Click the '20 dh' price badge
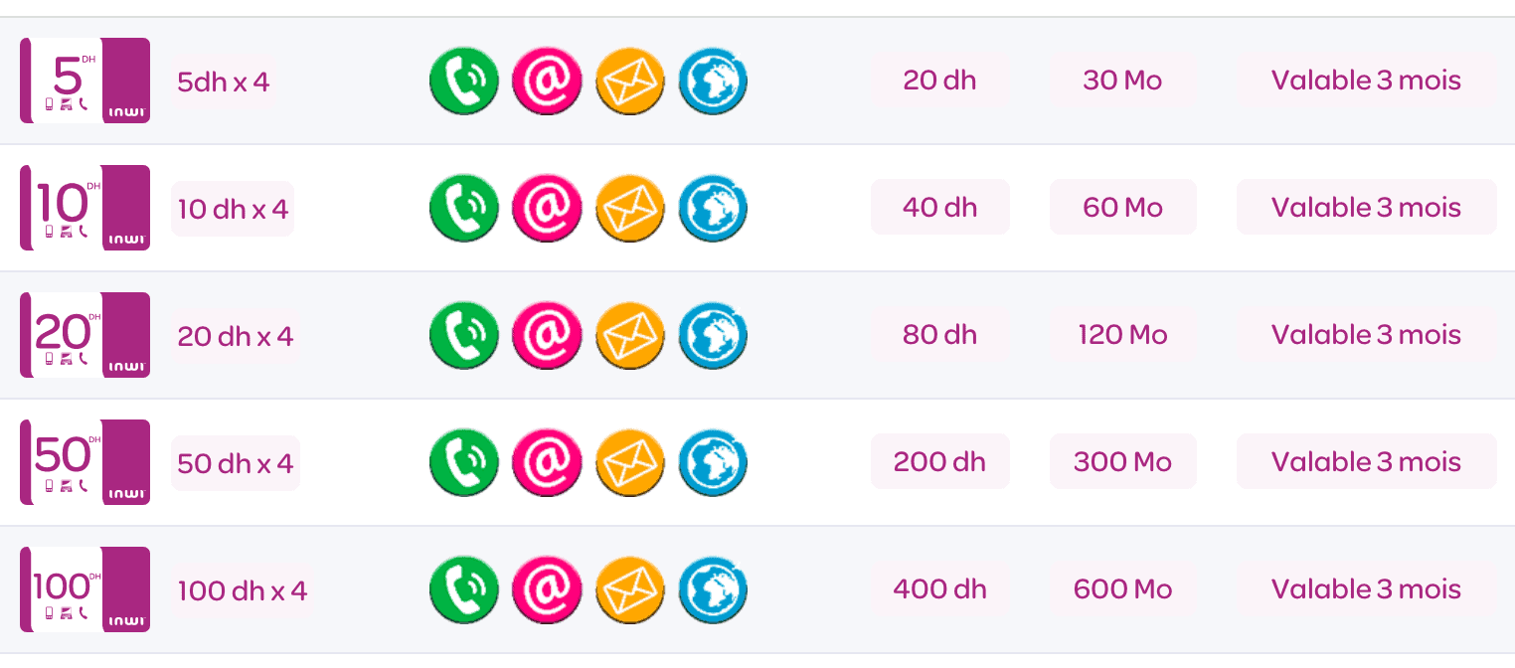 pos(939,81)
